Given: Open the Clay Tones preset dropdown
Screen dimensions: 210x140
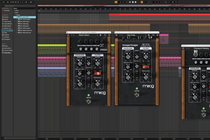Looking at the screenshot, I should pyautogui.click(x=146, y=35).
